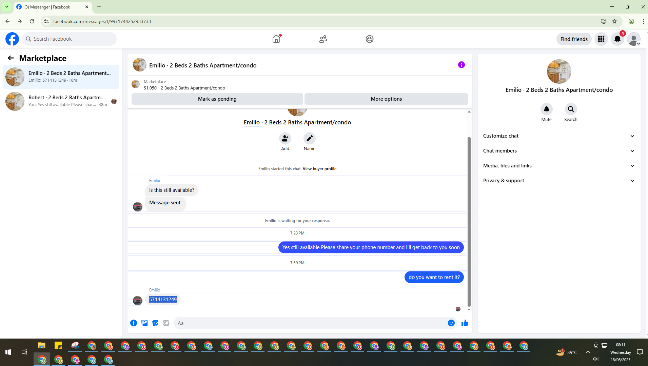Click the 'do you want to rent it?' message
This screenshot has height=366, width=648.
pos(434,277)
